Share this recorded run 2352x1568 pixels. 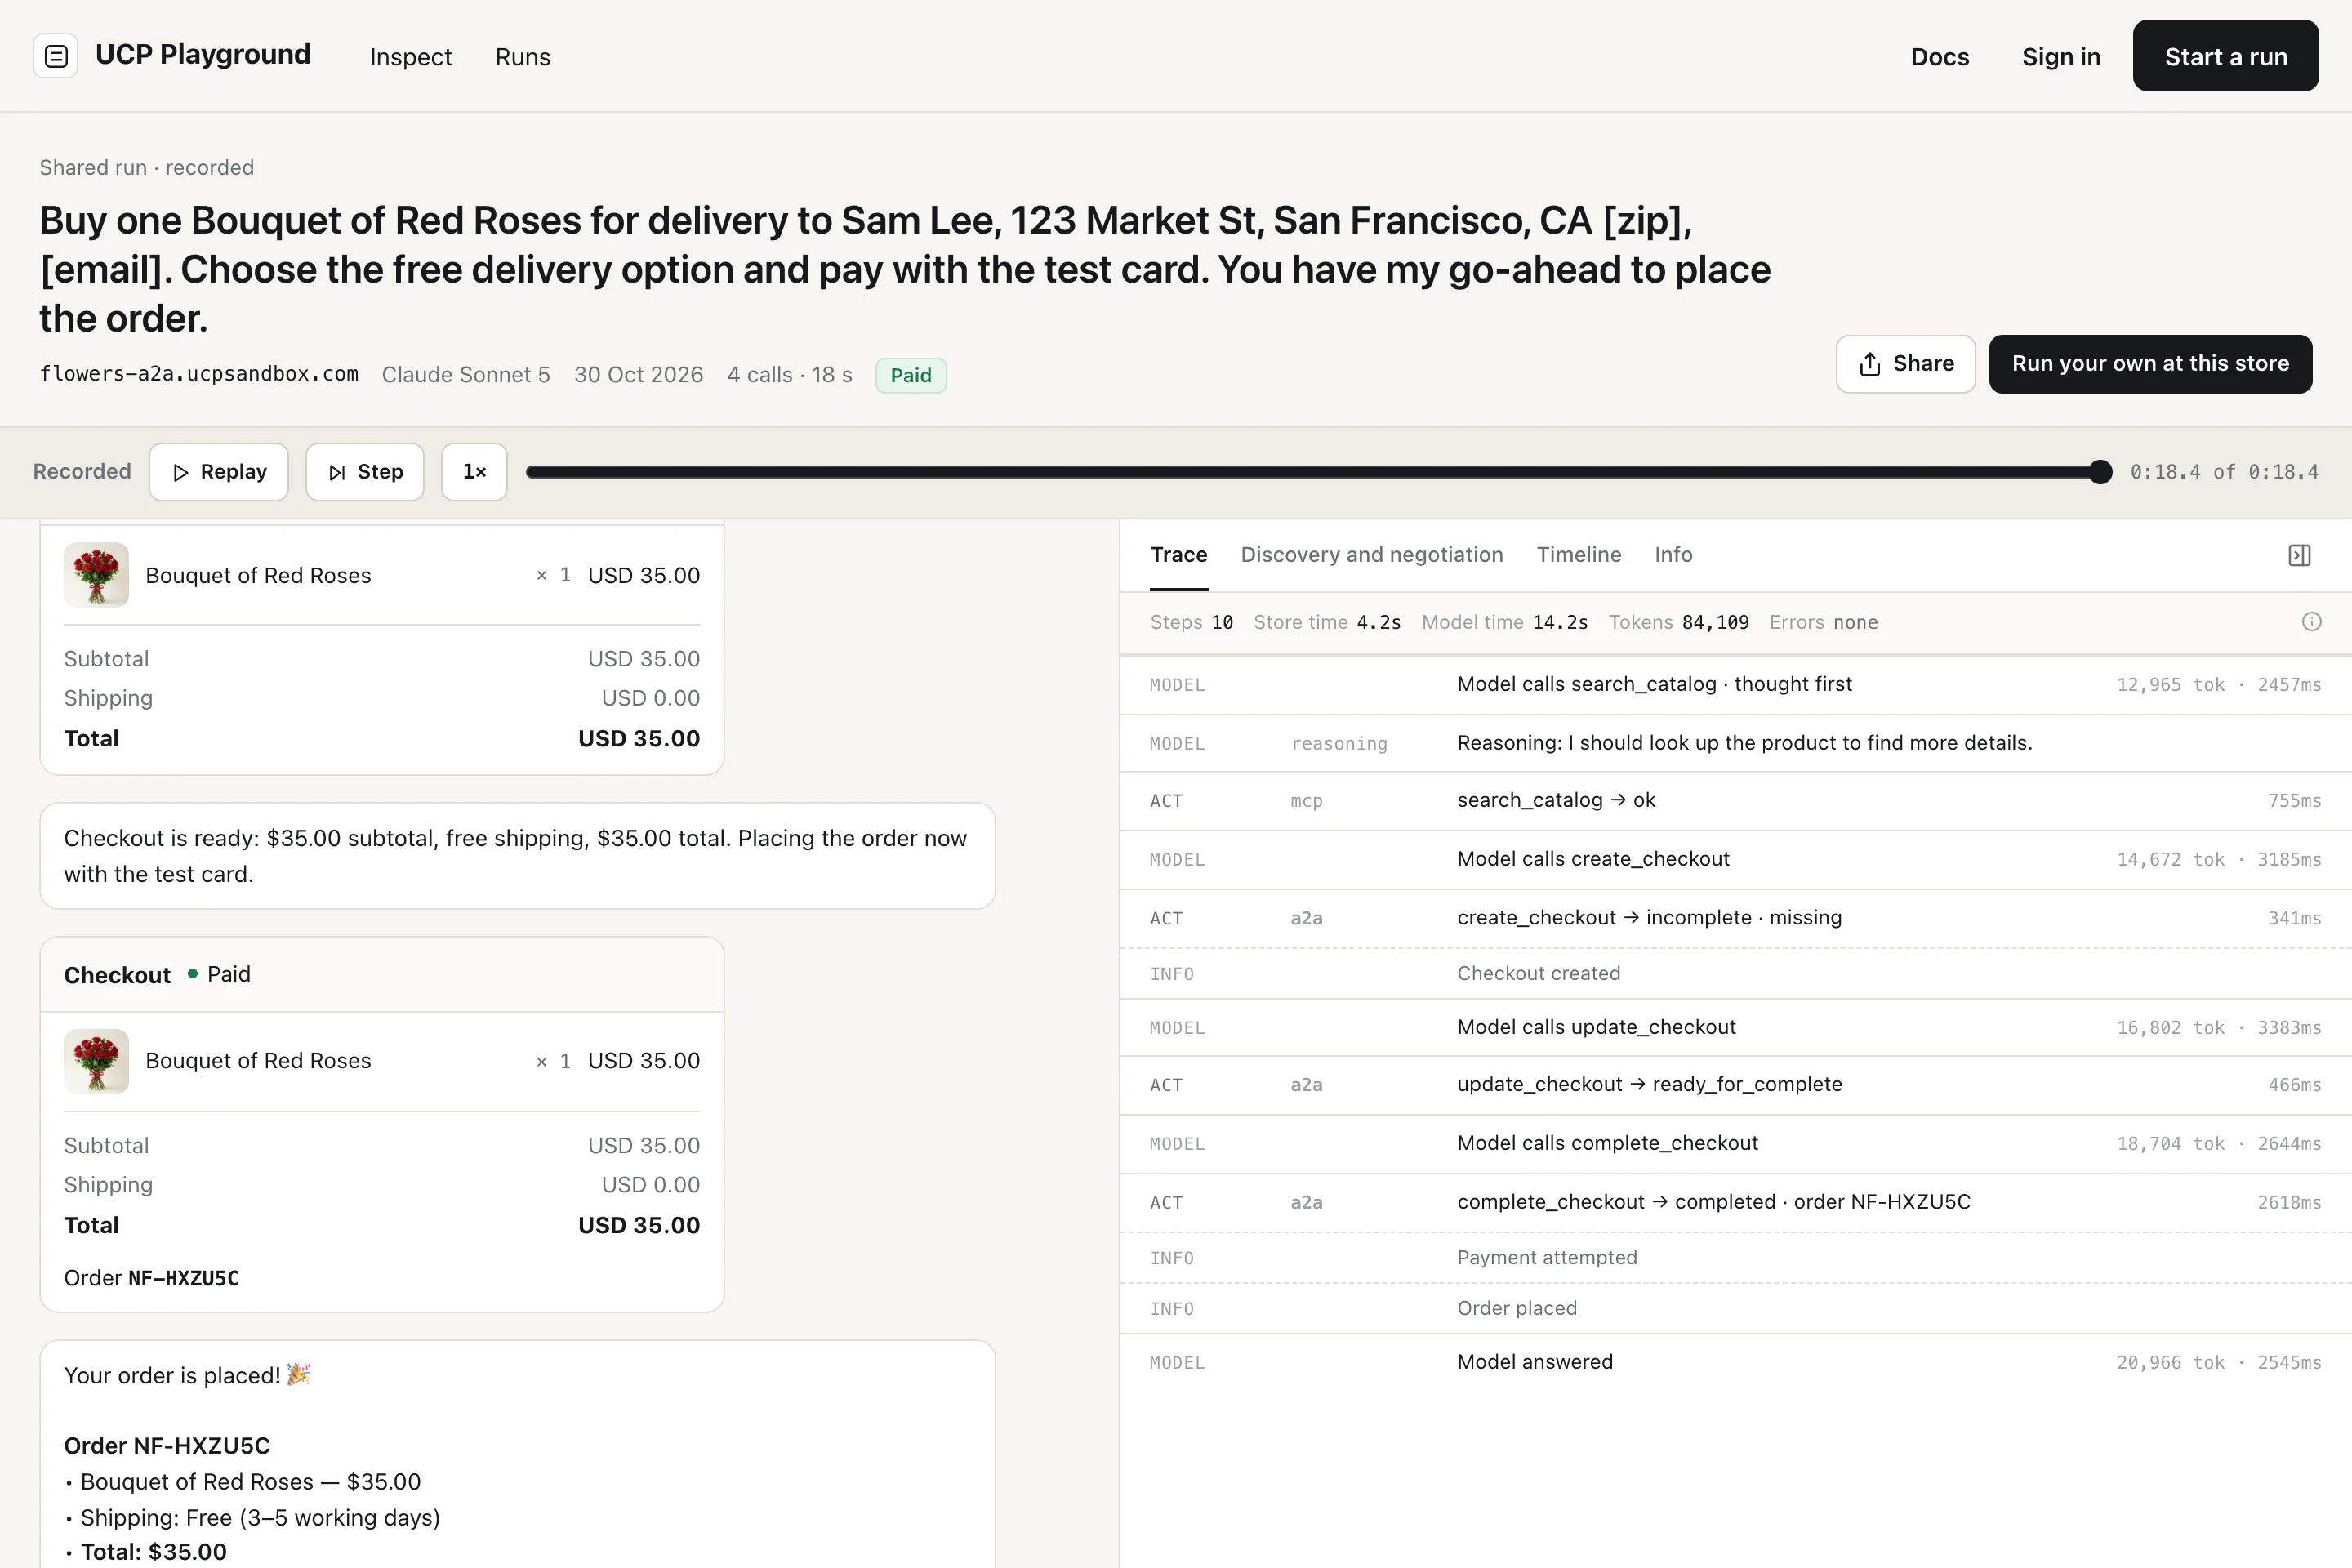1905,364
